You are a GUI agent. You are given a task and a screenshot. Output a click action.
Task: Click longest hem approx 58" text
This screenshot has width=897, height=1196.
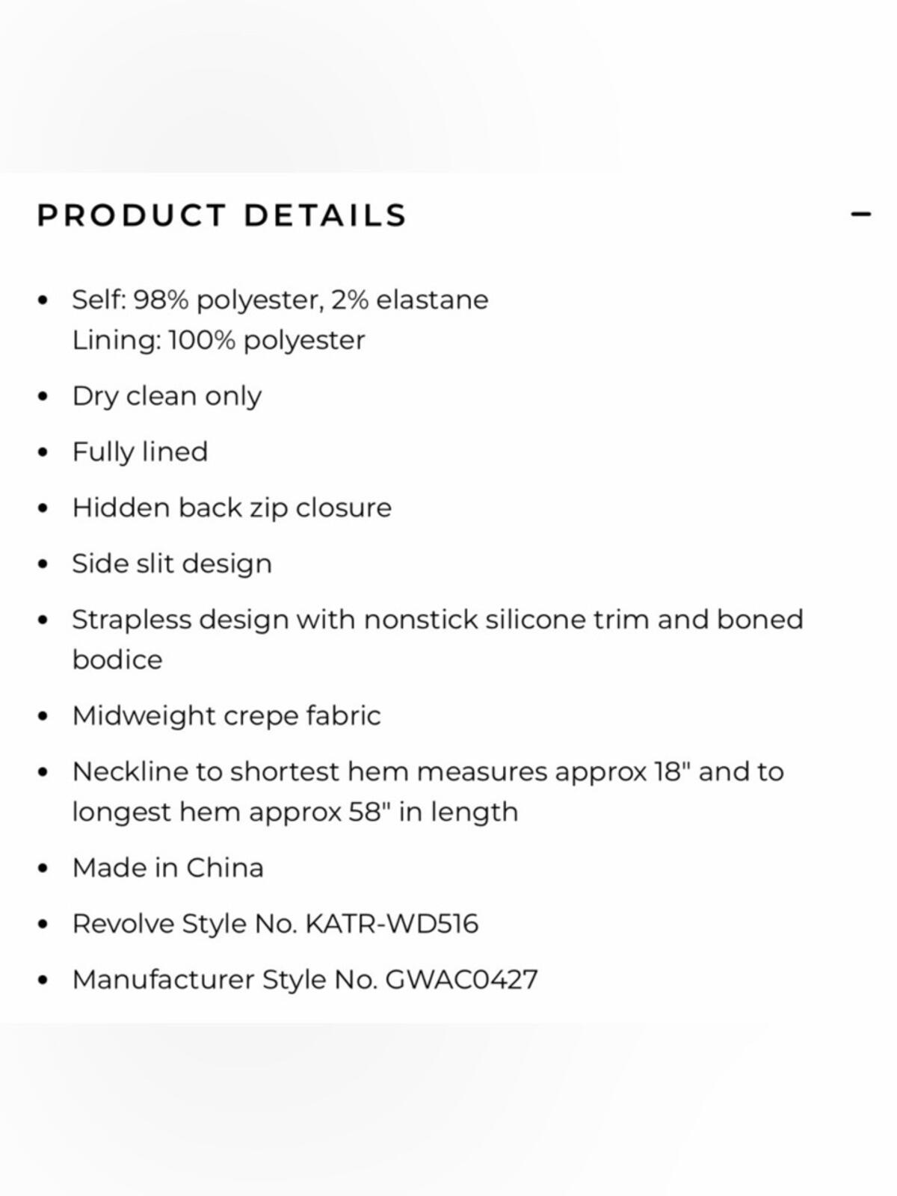[x=295, y=812]
